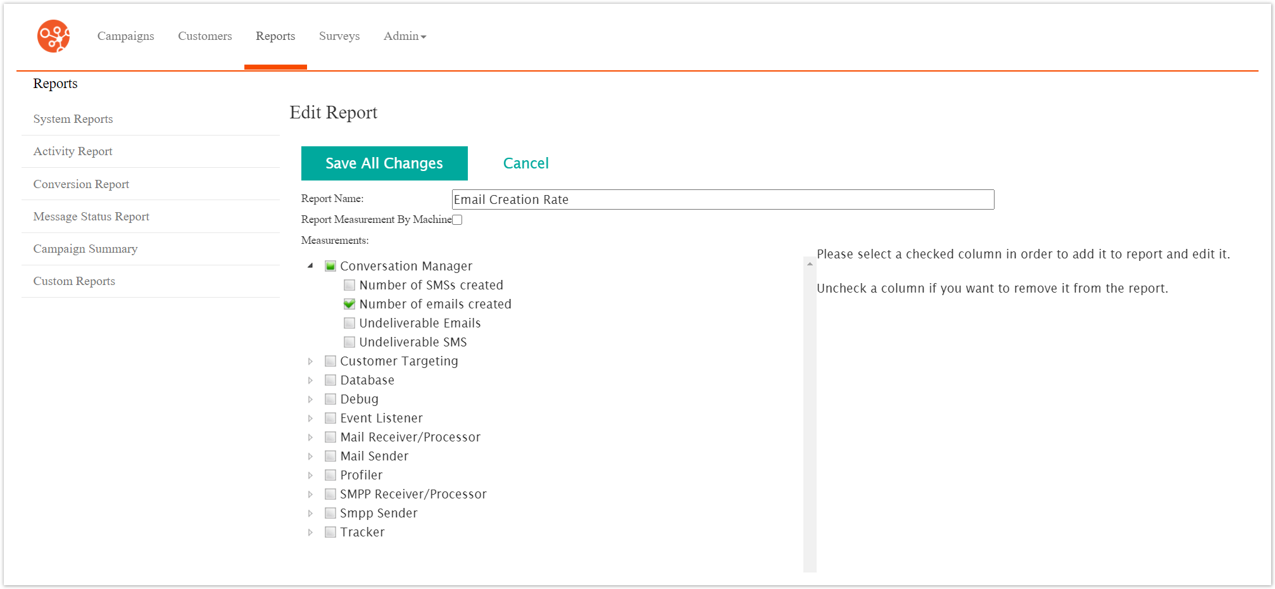
Task: Expand the Tracker node
Action: pos(311,532)
